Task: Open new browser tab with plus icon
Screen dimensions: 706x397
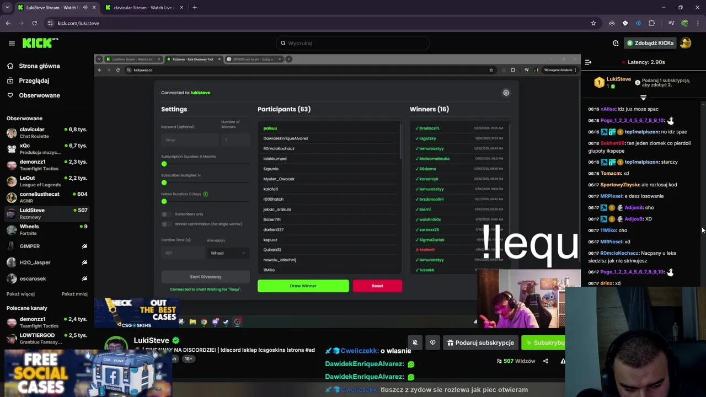Action: tap(194, 8)
